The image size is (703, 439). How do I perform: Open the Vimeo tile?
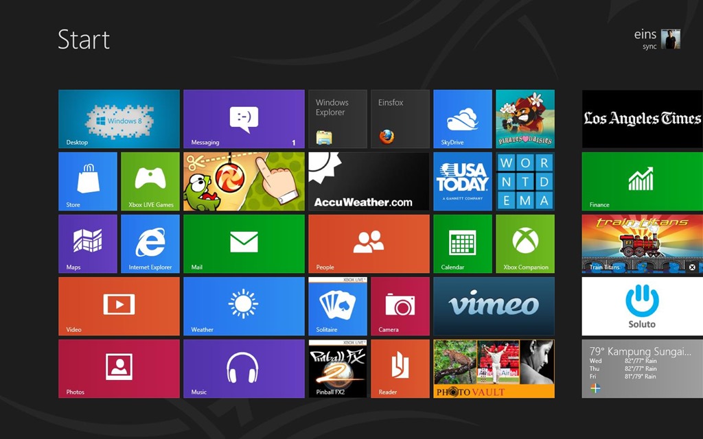(494, 306)
